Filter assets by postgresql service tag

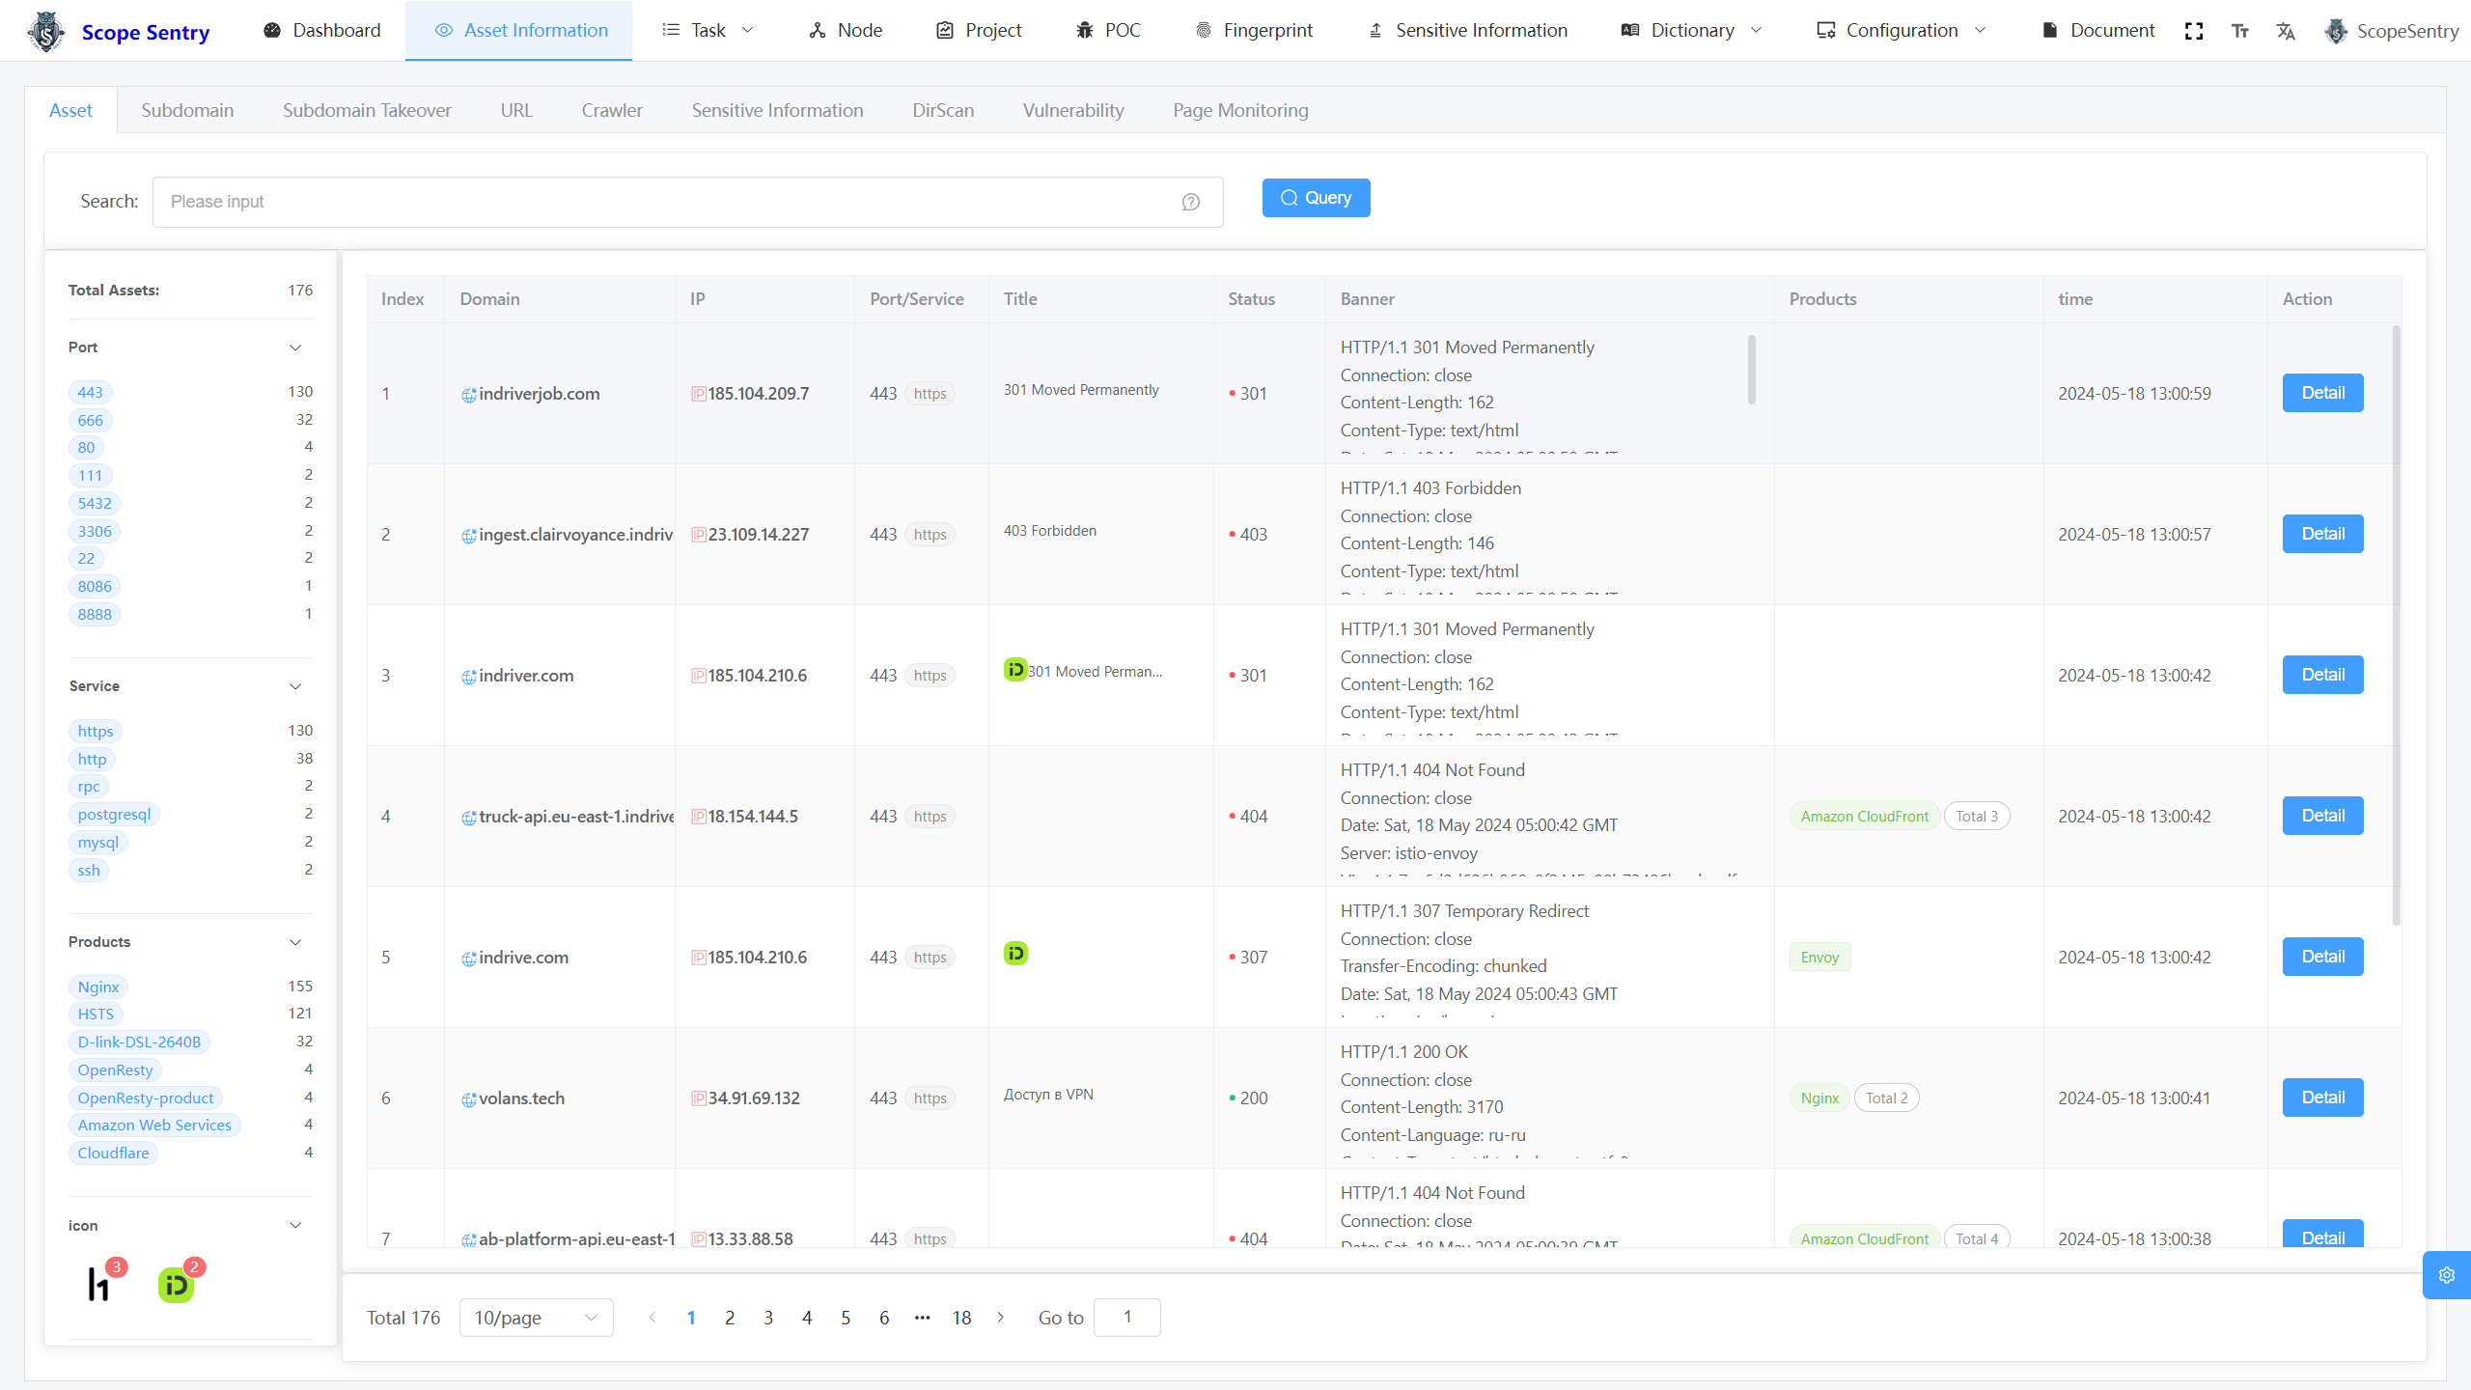coord(114,815)
